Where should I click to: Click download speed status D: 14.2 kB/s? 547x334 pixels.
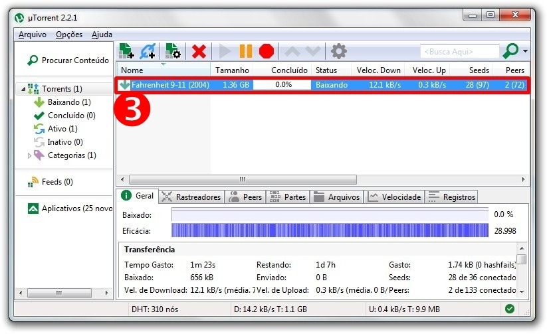pyautogui.click(x=271, y=309)
